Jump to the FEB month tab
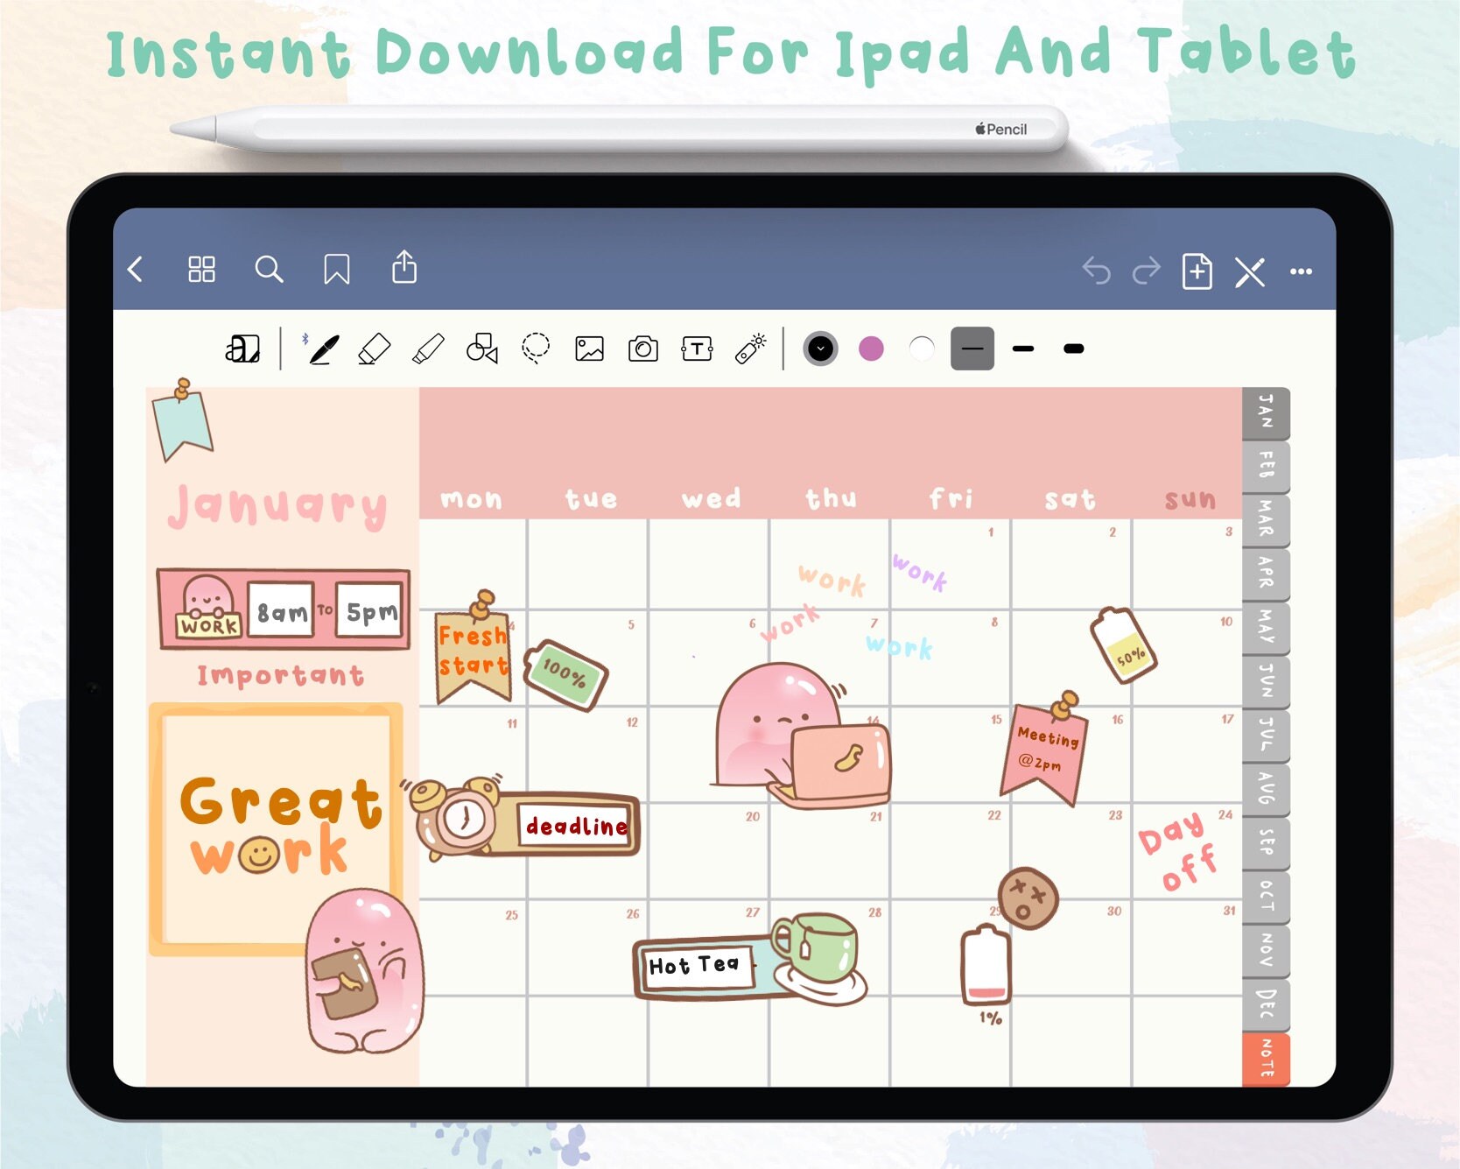Viewport: 1460px width, 1169px height. (1266, 466)
